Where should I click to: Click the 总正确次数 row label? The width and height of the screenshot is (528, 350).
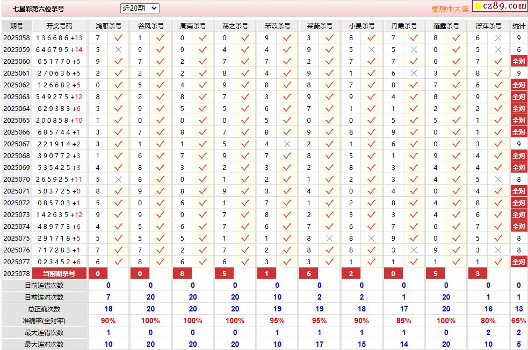[44, 309]
